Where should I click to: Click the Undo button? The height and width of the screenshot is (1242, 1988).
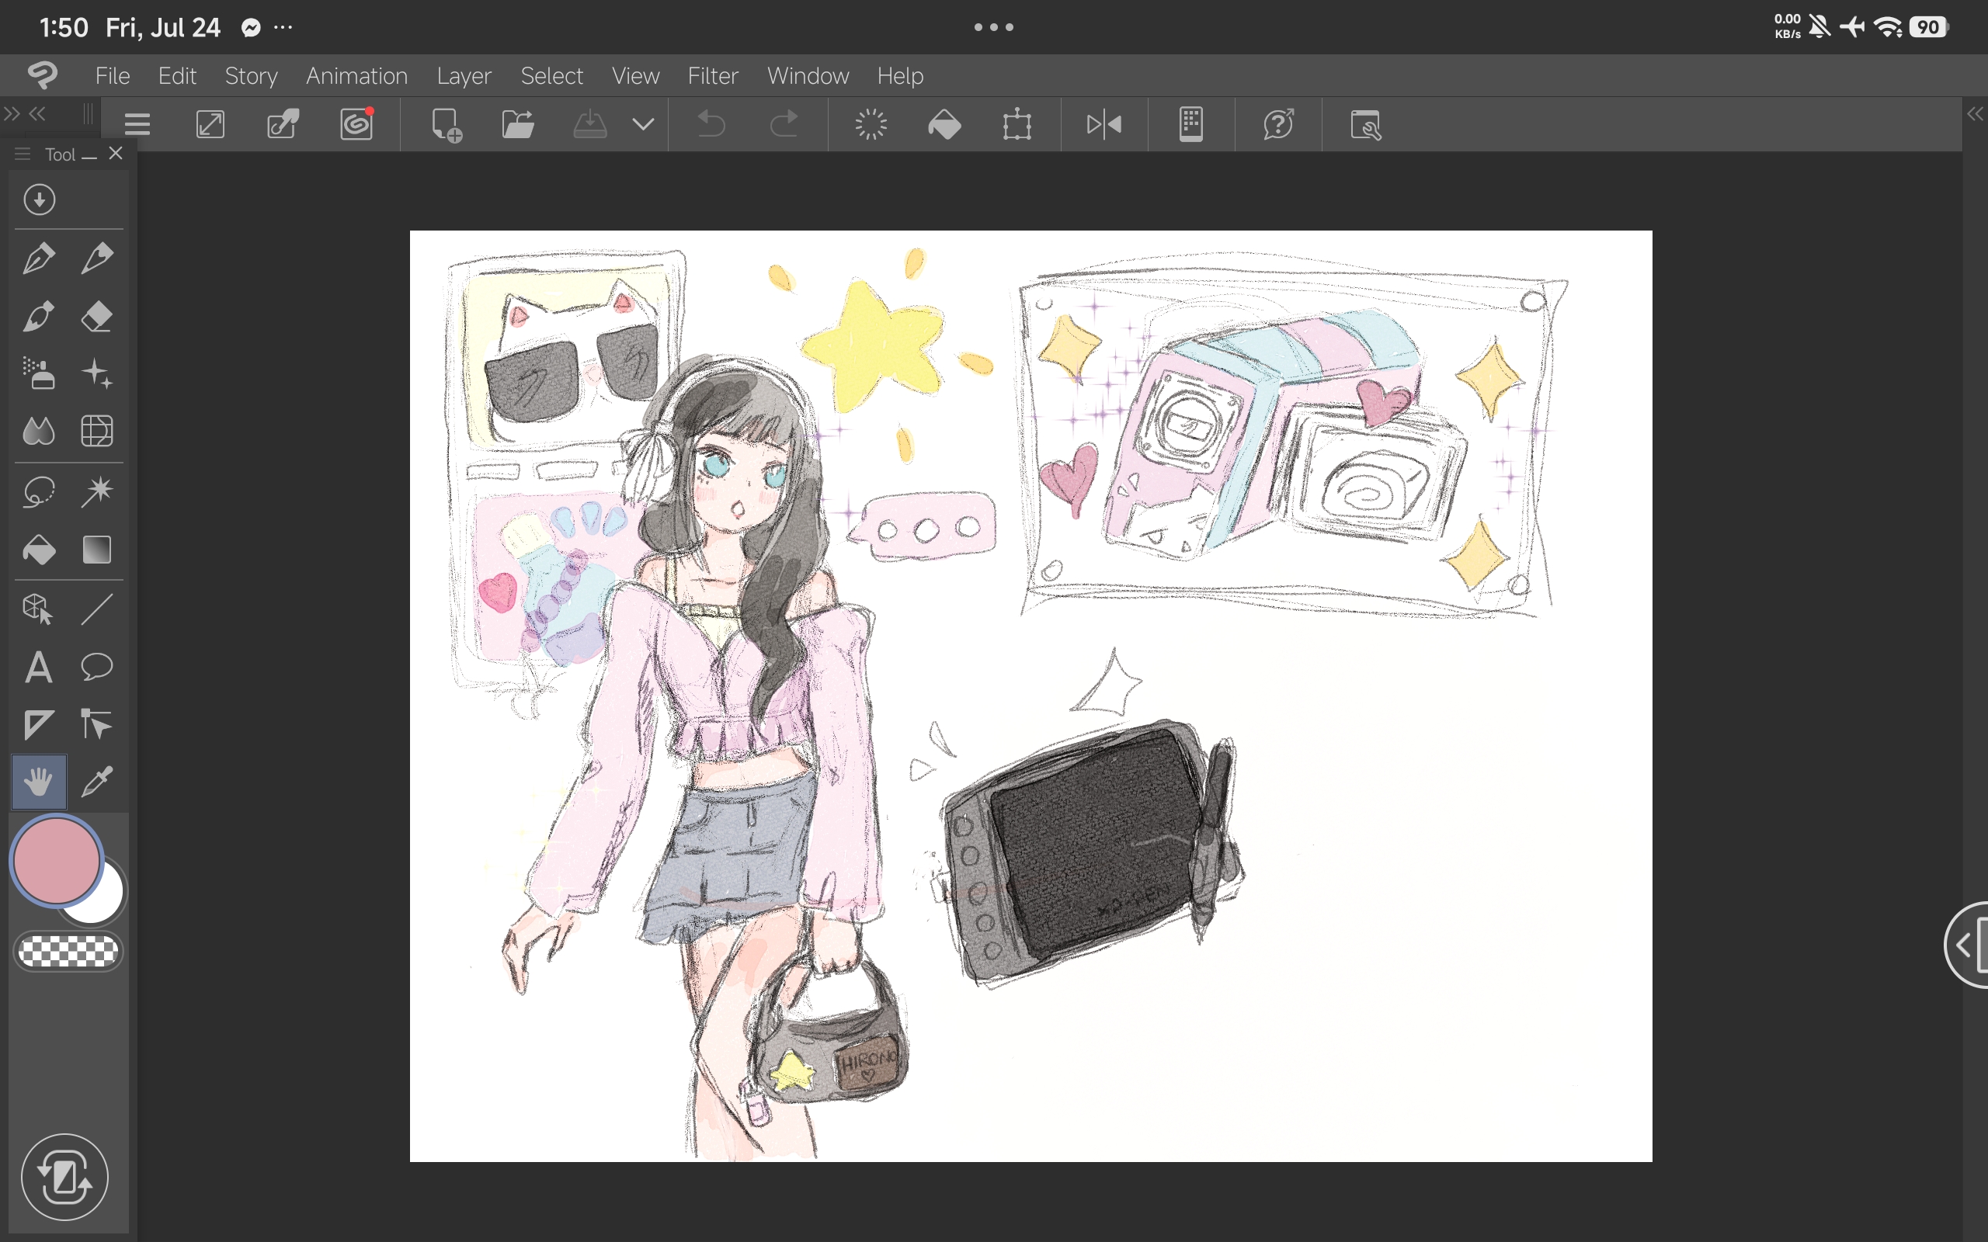(711, 125)
